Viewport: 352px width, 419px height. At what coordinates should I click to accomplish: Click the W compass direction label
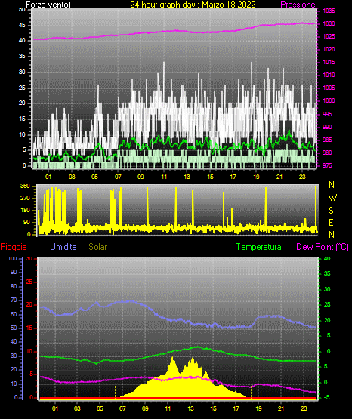(332, 198)
